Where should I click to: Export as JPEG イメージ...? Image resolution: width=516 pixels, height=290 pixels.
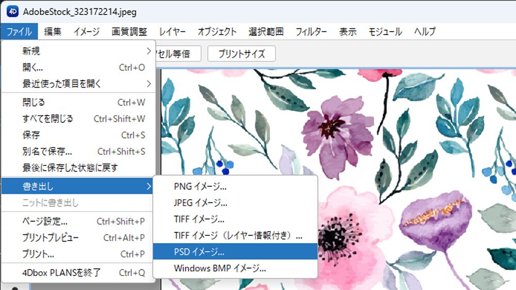click(201, 203)
